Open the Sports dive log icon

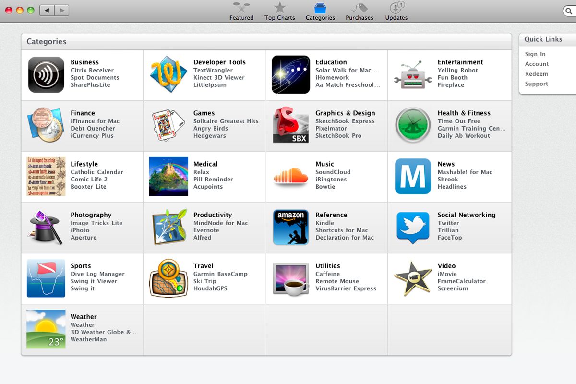pyautogui.click(x=46, y=278)
